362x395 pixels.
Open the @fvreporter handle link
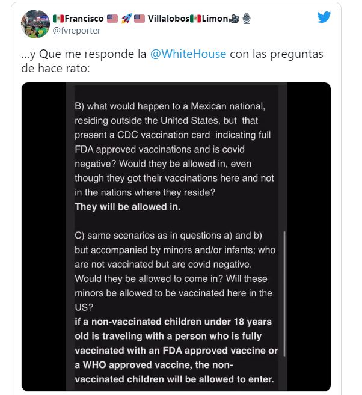[x=76, y=31]
